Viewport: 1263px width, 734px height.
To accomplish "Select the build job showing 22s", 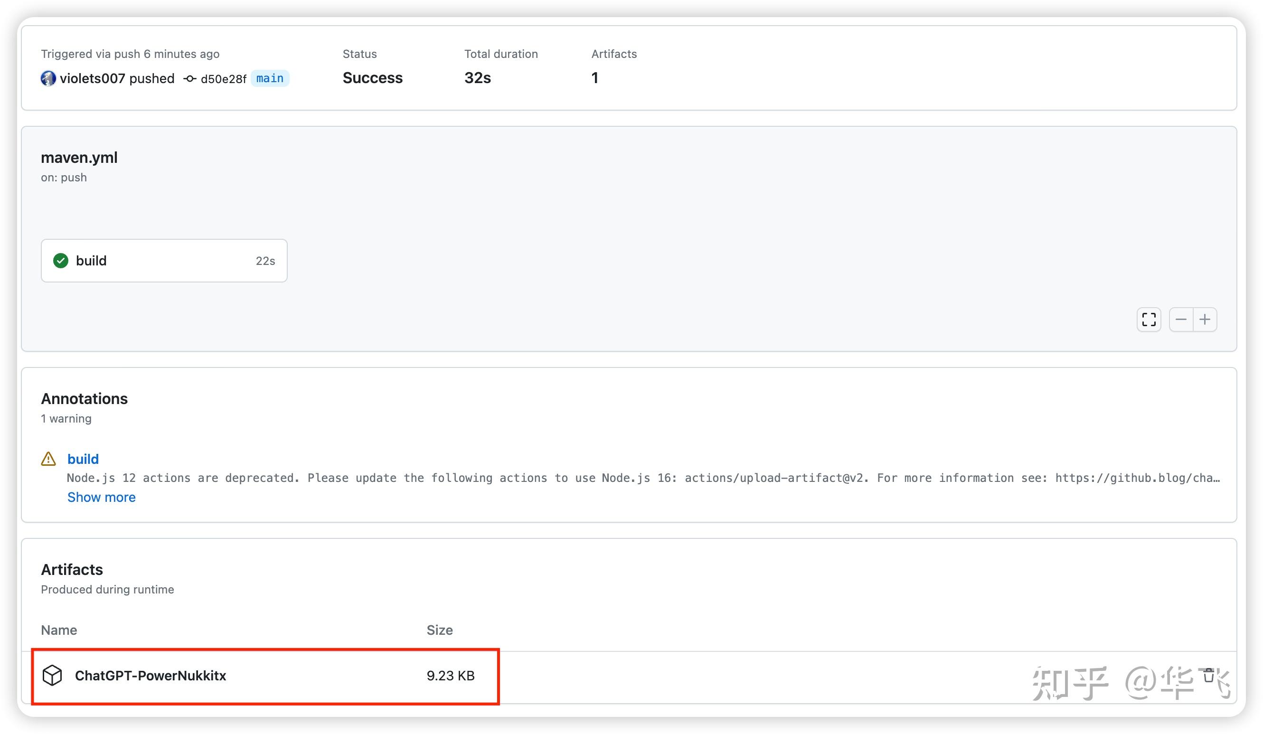I will tap(164, 261).
